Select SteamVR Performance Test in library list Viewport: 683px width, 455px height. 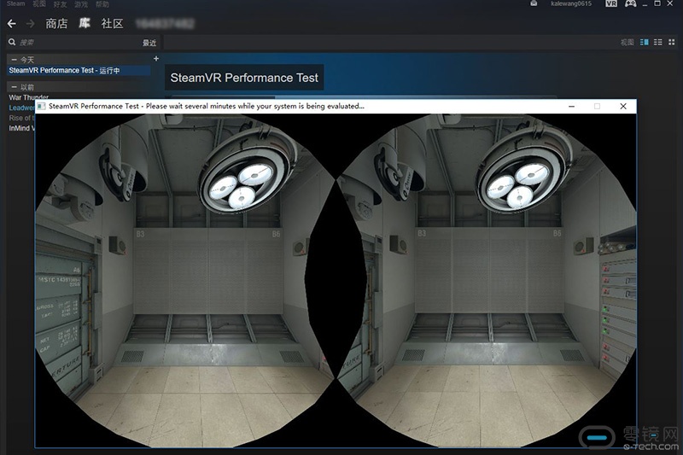[64, 70]
